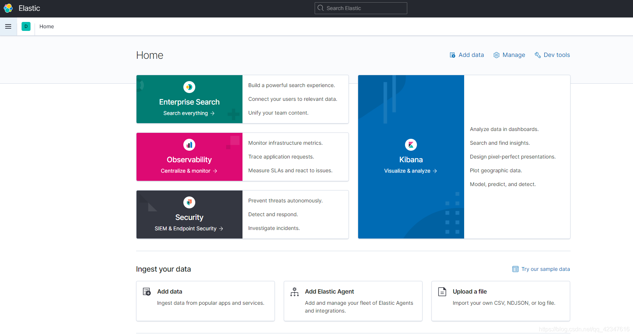
Task: Click the Enterprise Search logo icon
Action: (189, 87)
